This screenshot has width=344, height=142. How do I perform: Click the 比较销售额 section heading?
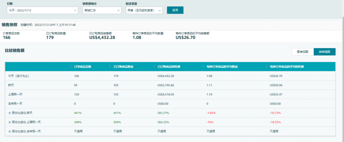pyautogui.click(x=15, y=50)
